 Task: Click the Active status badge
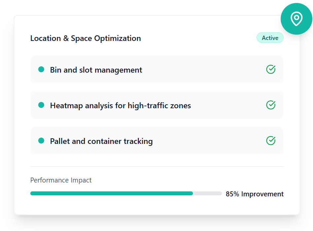[270, 38]
